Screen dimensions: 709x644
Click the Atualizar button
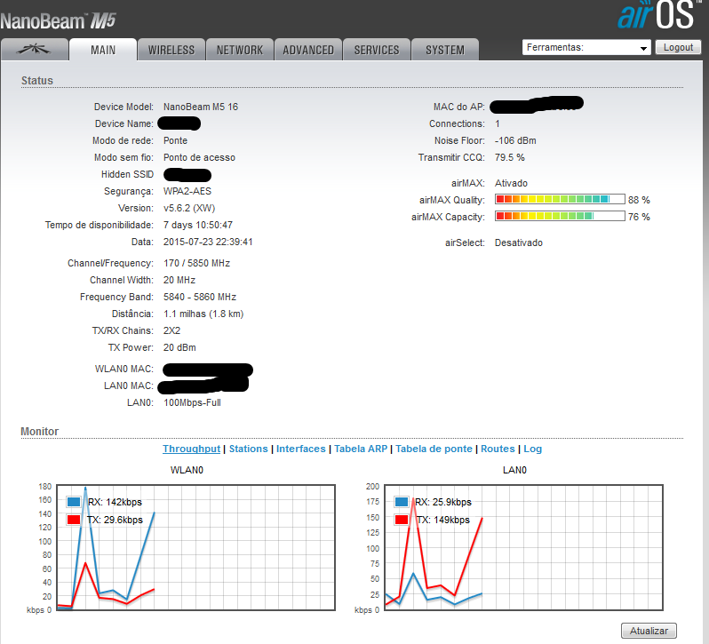click(649, 631)
